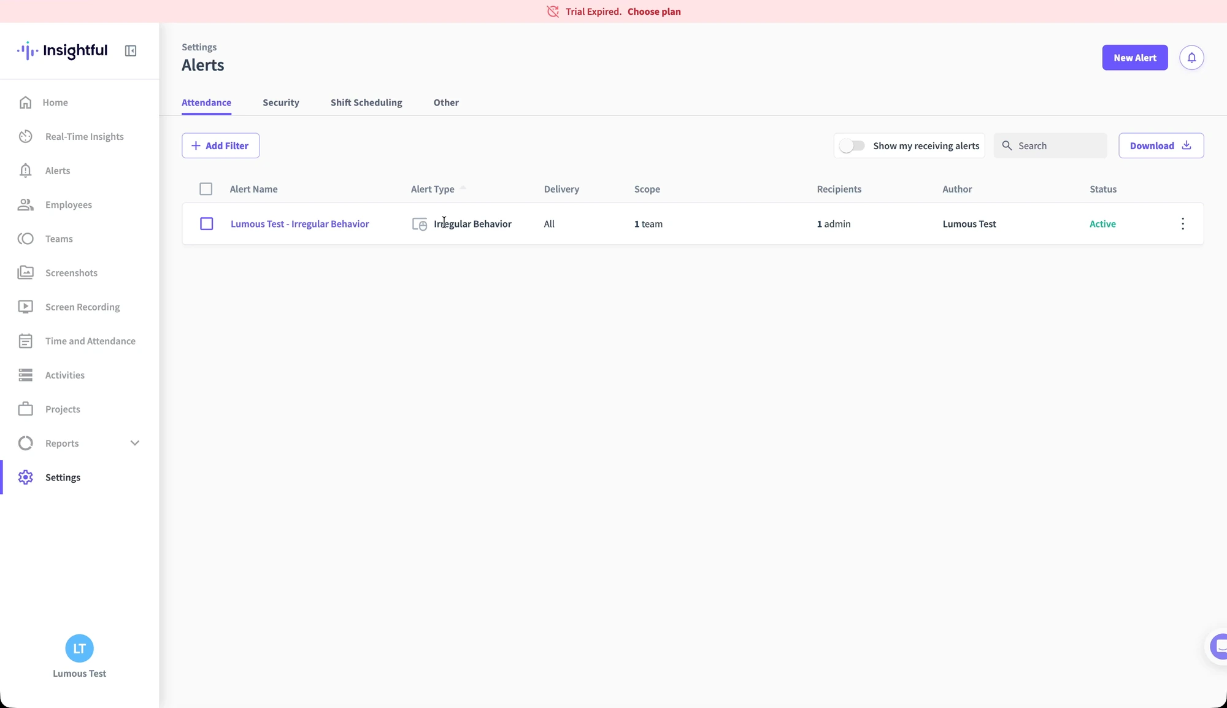Click the '1 admin' recipients cell
Image resolution: width=1227 pixels, height=708 pixels.
click(834, 224)
